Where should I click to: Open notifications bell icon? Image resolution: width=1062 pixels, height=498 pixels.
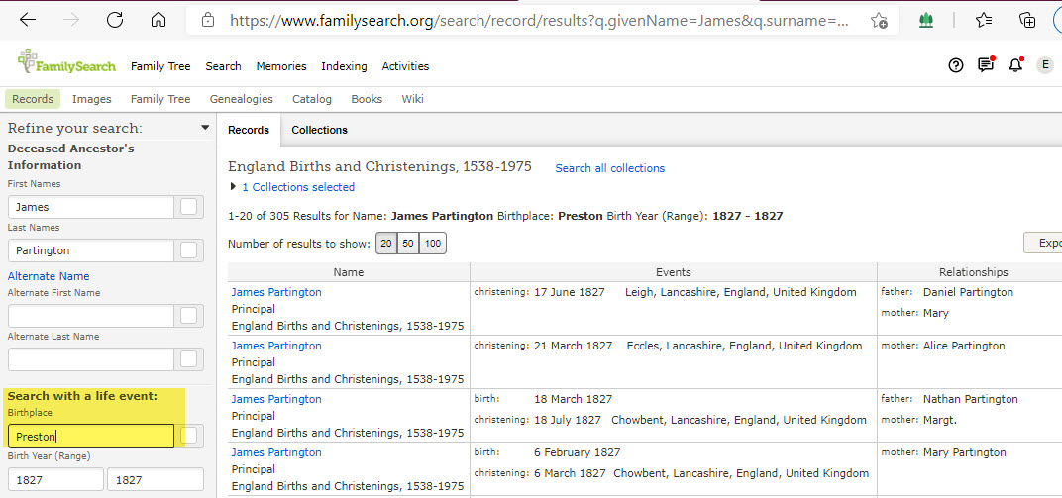pyautogui.click(x=1014, y=65)
